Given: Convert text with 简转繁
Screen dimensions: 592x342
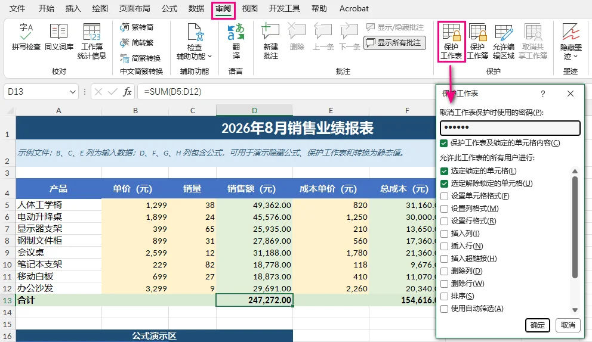Looking at the screenshot, I should 137,43.
